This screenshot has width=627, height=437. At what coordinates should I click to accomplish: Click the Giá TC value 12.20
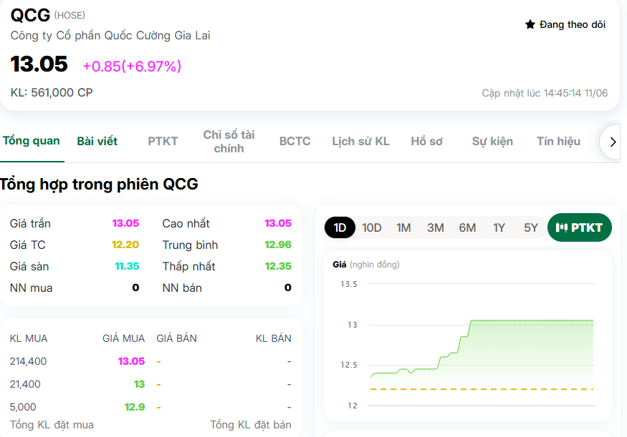125,245
